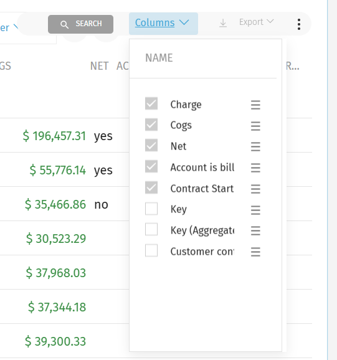Image resolution: width=337 pixels, height=360 pixels.
Task: Click the $ 39,300.33 net value
Action: [55, 341]
